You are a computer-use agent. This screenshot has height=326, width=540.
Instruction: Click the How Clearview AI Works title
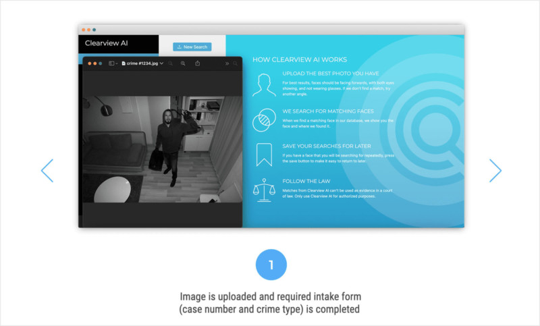[300, 59]
